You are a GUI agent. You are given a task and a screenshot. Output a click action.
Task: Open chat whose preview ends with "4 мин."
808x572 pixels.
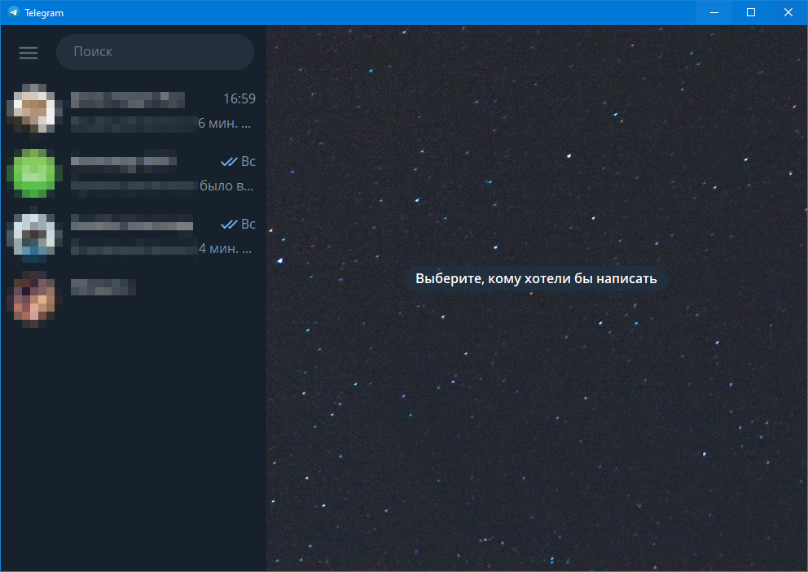click(x=134, y=236)
